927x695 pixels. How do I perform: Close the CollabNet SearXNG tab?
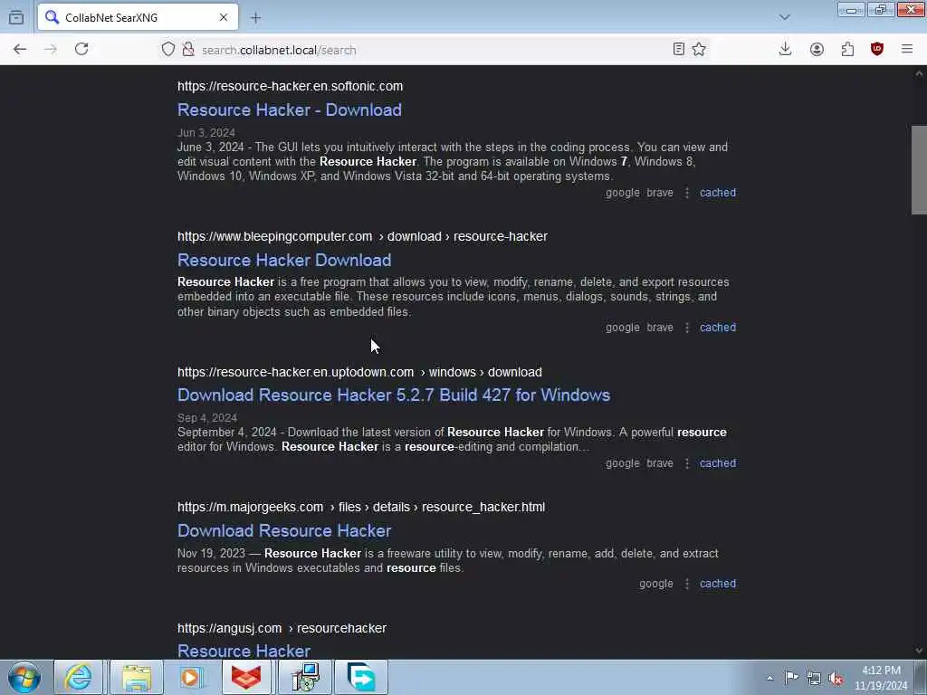224,18
